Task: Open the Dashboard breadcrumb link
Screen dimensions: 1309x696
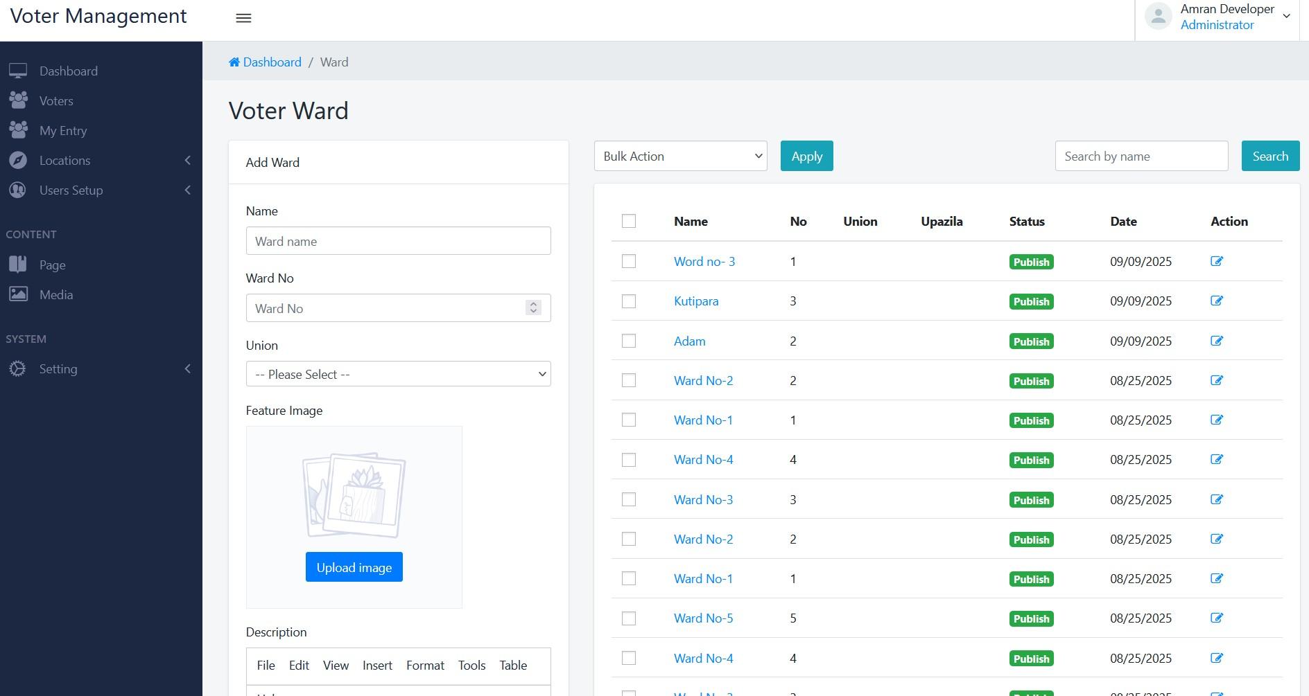Action: tap(272, 62)
